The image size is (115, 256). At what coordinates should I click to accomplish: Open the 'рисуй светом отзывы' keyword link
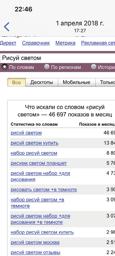pos(36,253)
